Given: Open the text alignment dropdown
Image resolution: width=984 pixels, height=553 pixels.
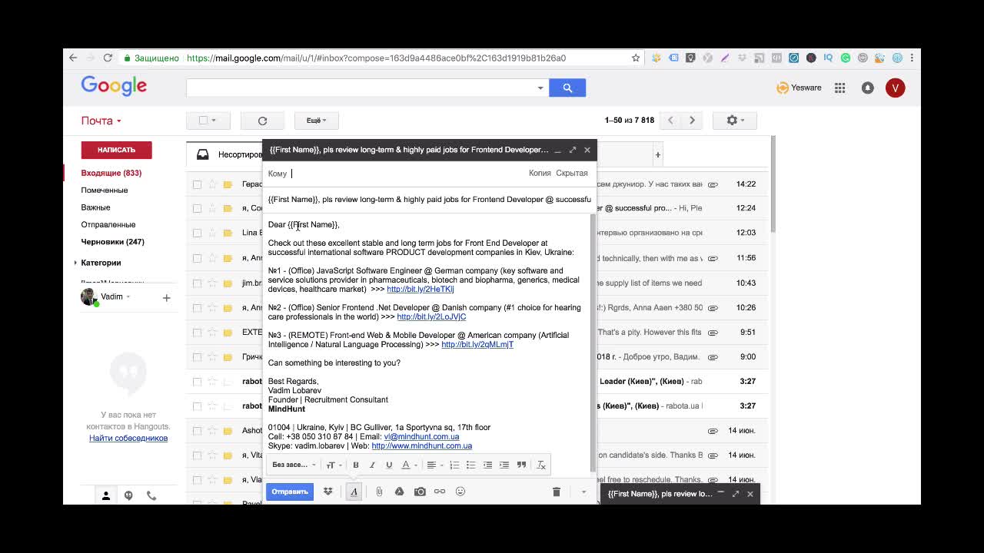Looking at the screenshot, I should coord(434,465).
